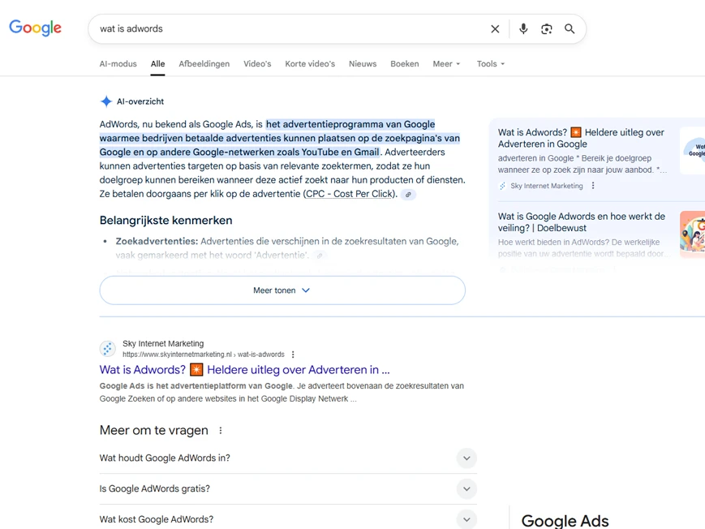Open the source link icon after CPC sentence

coord(408,195)
